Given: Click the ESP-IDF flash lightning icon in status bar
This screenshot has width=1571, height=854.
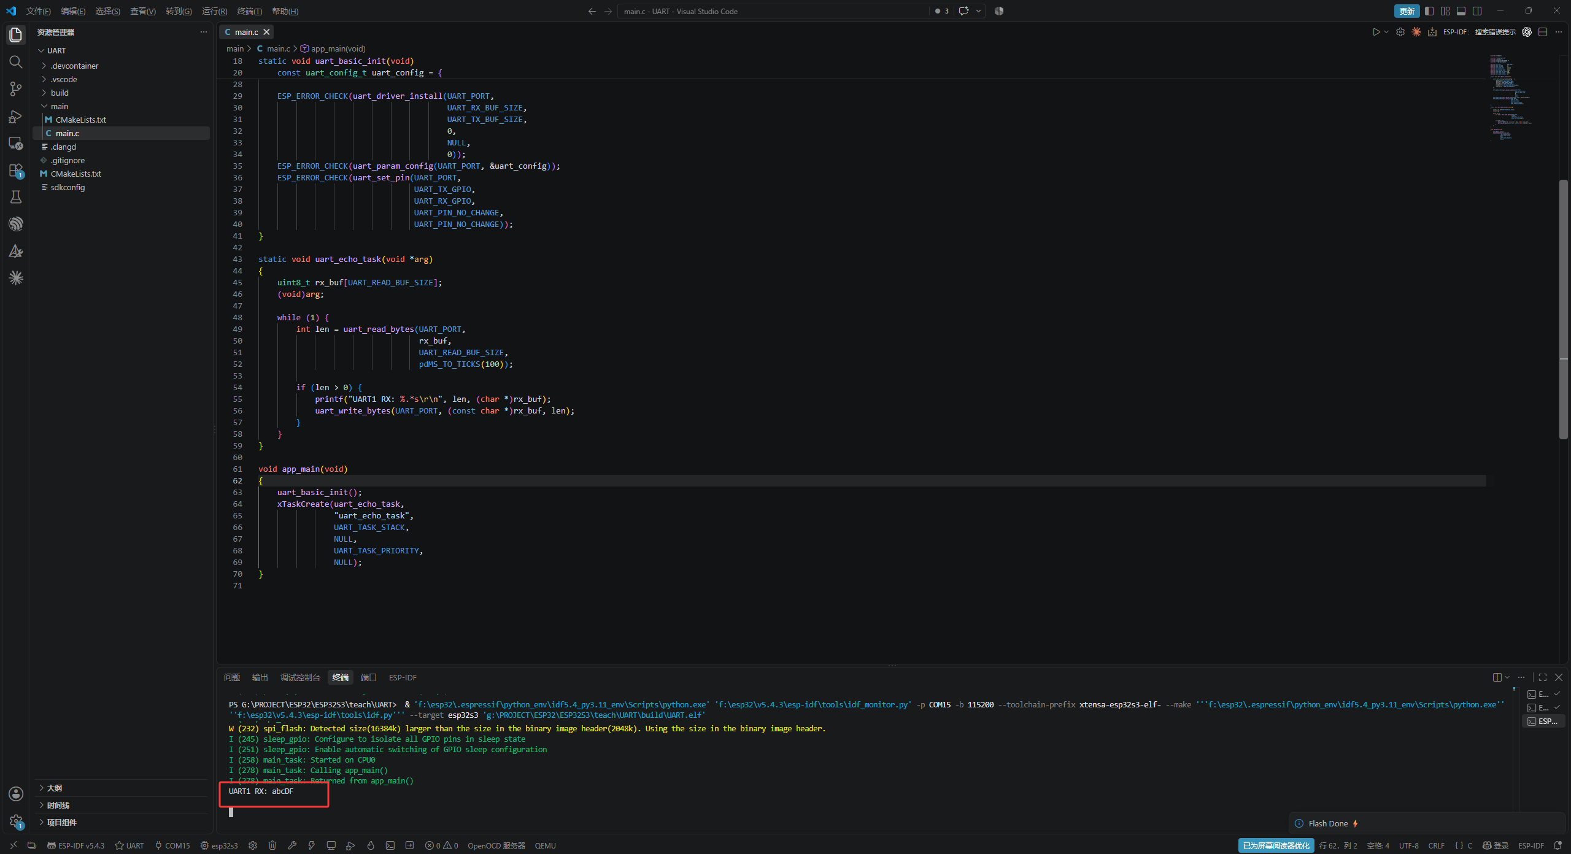Looking at the screenshot, I should [x=312, y=845].
